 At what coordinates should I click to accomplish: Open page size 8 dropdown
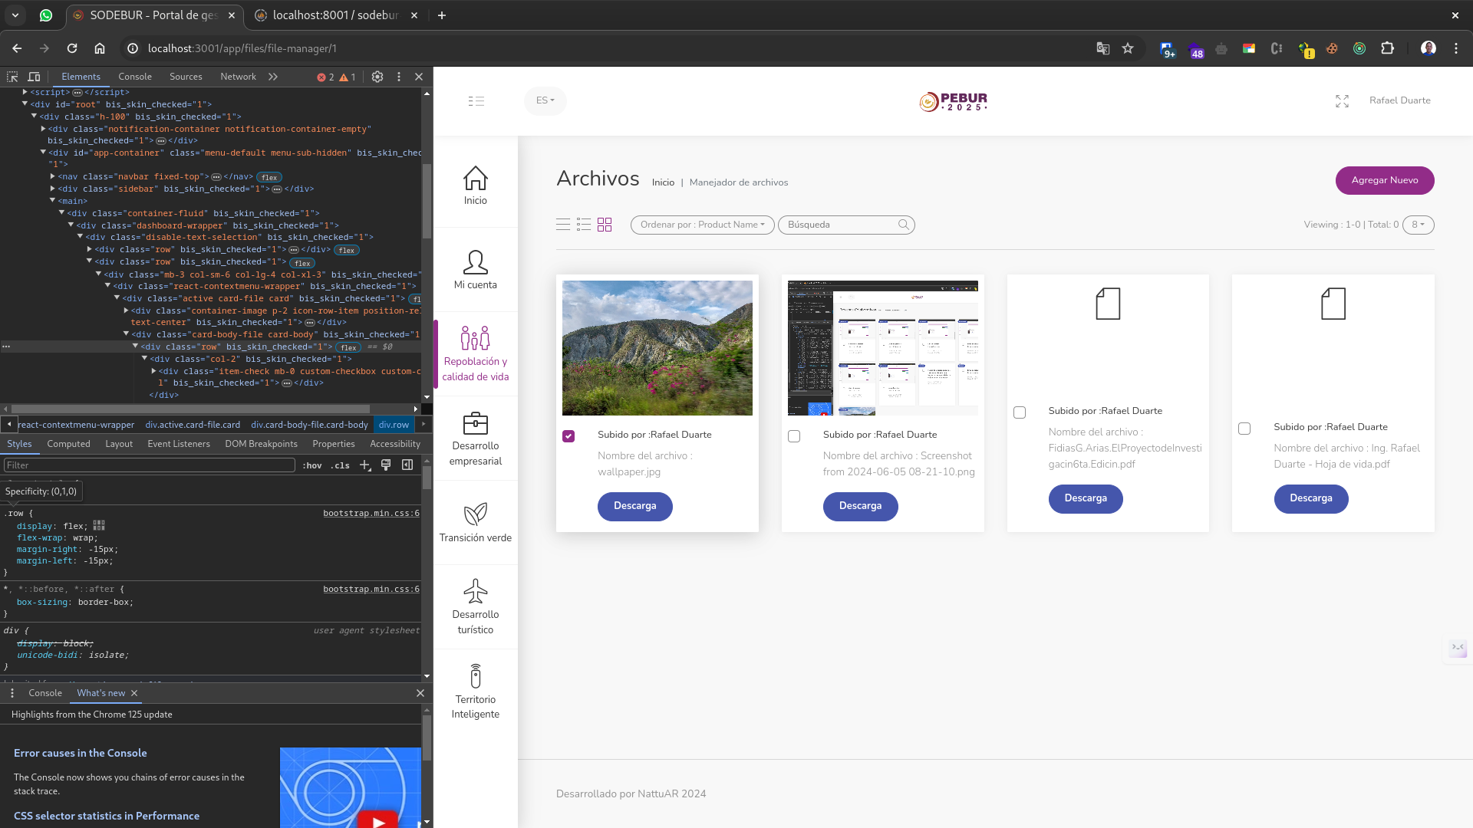(1418, 225)
